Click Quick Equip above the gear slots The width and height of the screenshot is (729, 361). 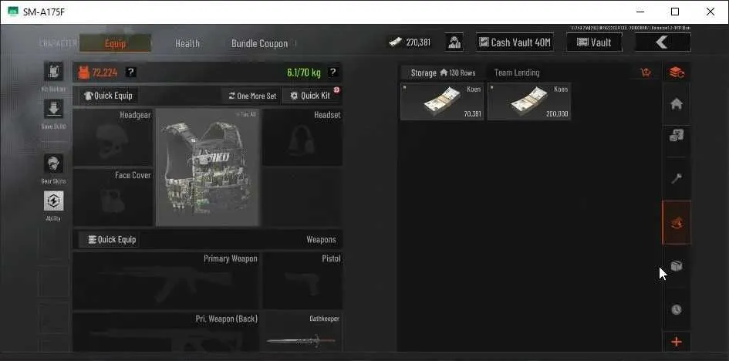click(108, 96)
